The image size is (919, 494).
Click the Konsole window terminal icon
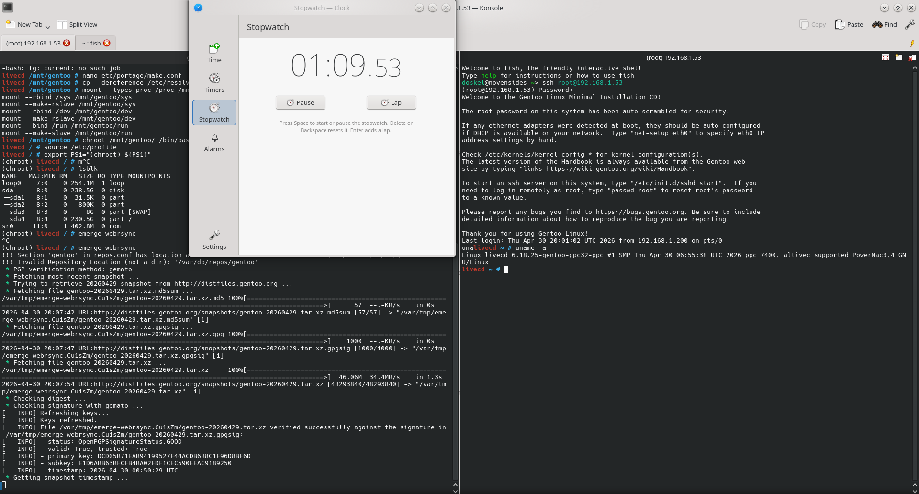pyautogui.click(x=8, y=8)
